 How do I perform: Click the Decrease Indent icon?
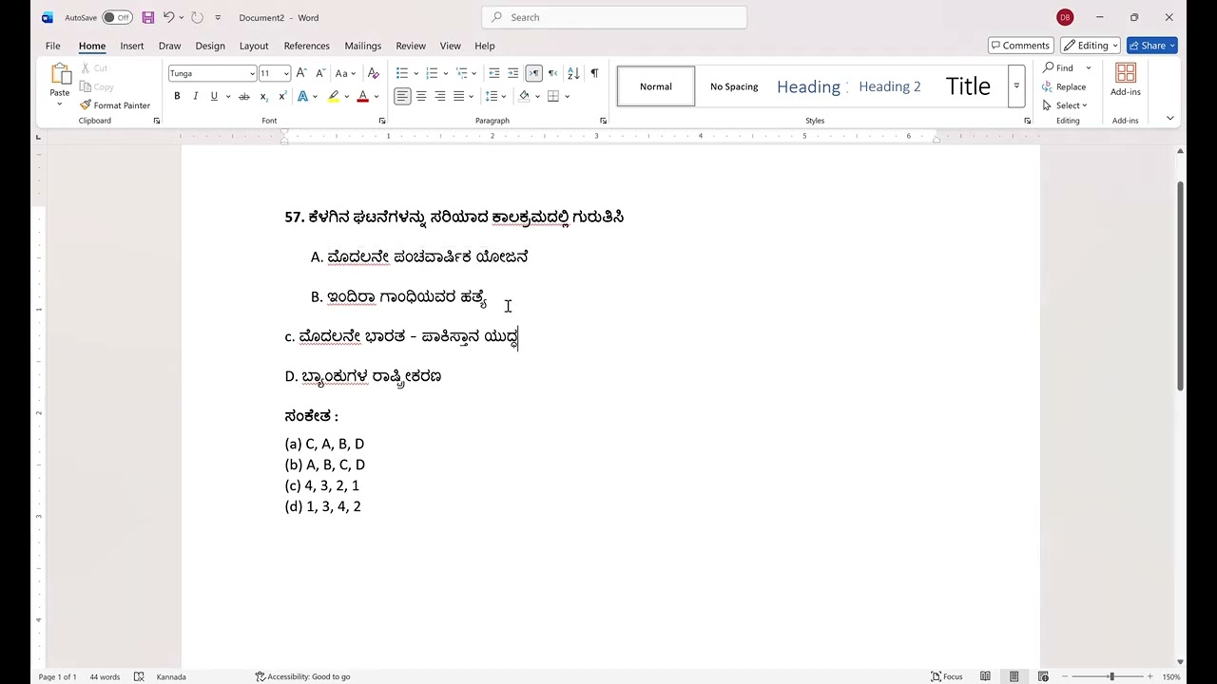[x=493, y=73]
